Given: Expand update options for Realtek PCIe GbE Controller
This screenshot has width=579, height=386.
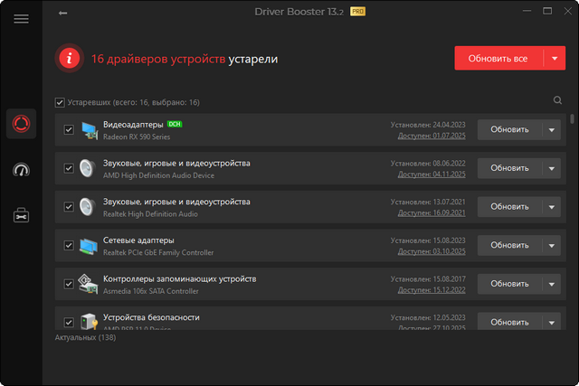Looking at the screenshot, I should pos(552,245).
